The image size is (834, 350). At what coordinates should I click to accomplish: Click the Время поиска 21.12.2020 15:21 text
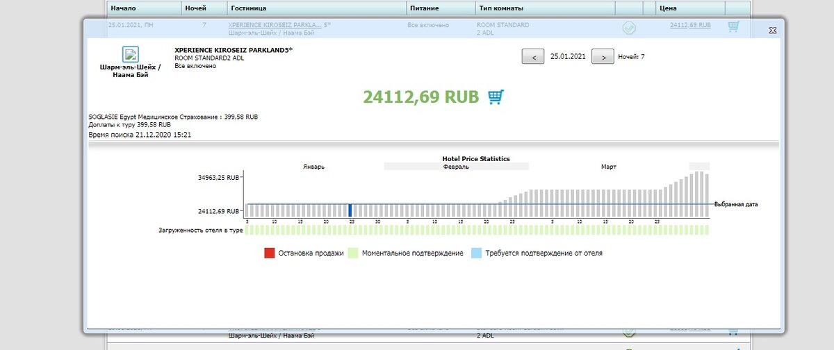click(x=140, y=135)
